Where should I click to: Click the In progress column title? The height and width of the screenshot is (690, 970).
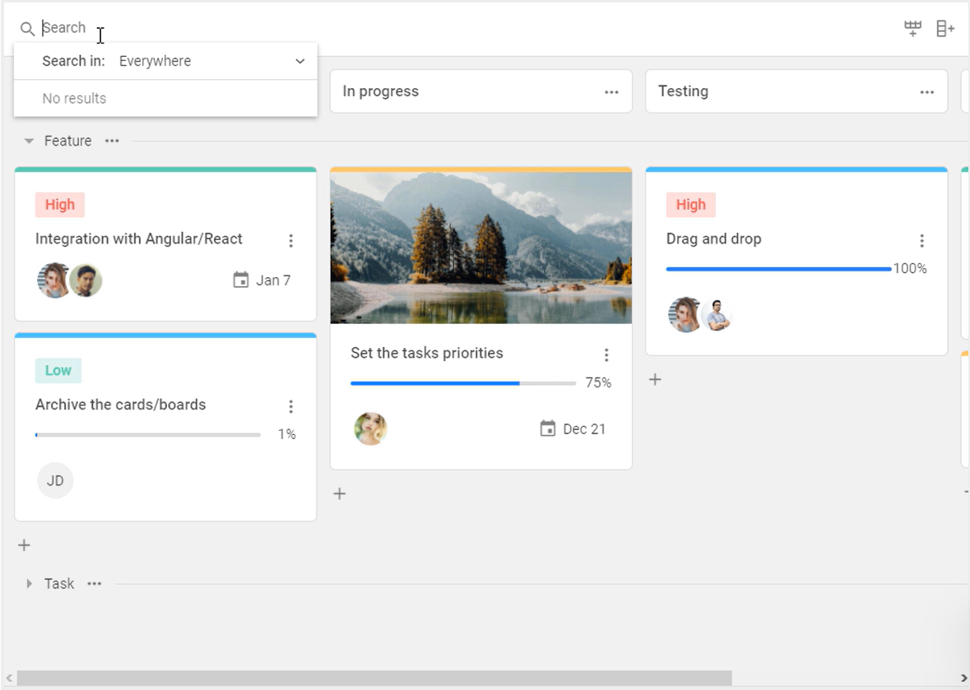point(380,91)
